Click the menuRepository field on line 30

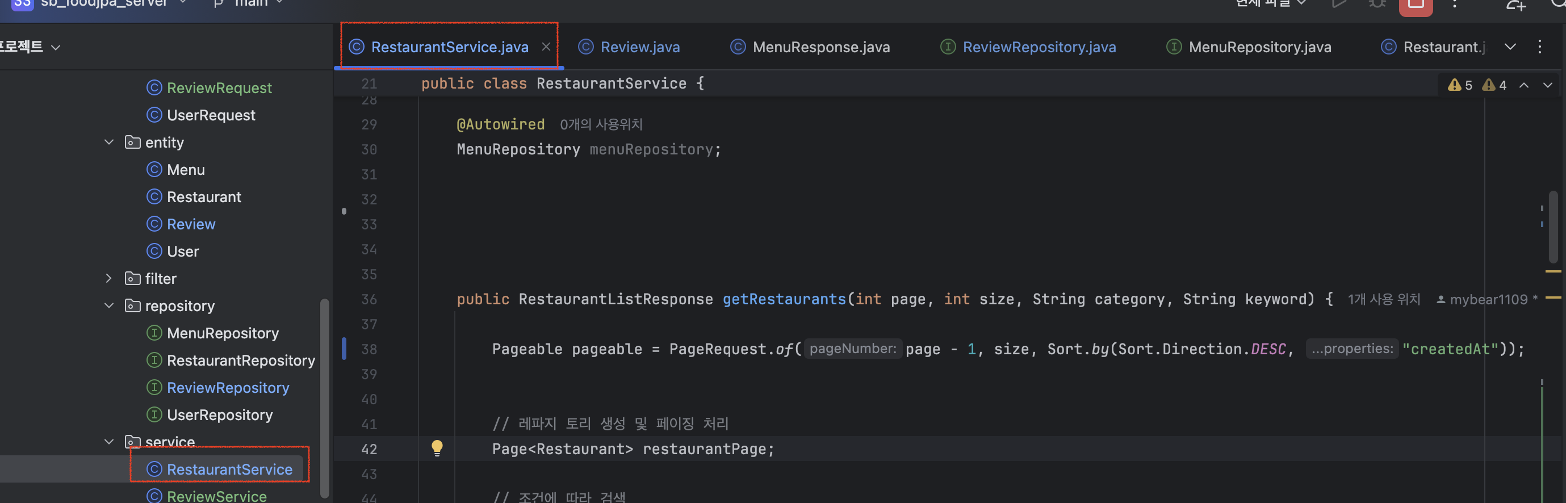pyautogui.click(x=651, y=149)
